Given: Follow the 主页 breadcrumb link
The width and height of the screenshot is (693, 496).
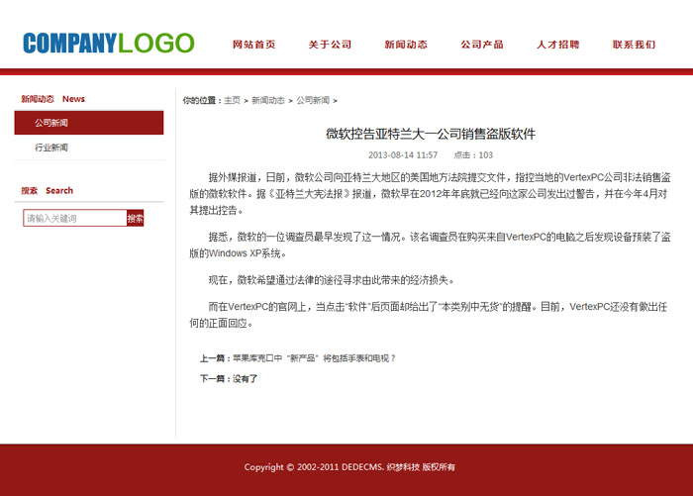Looking at the screenshot, I should click(232, 100).
